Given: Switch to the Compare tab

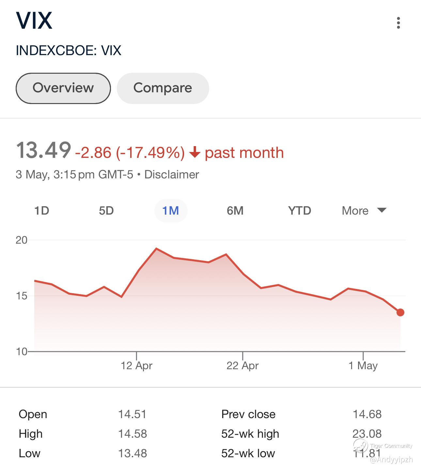Looking at the screenshot, I should (x=163, y=88).
